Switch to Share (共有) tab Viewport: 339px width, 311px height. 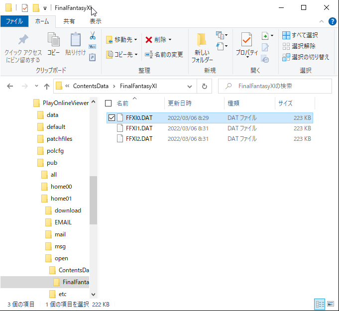(x=69, y=21)
